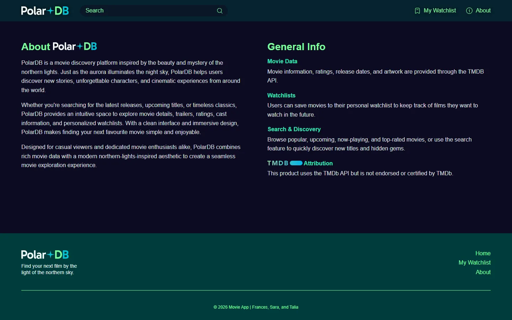The height and width of the screenshot is (320, 512).
Task: Click the paragraph starting 'PolarDB is a movie'
Action: (x=131, y=76)
